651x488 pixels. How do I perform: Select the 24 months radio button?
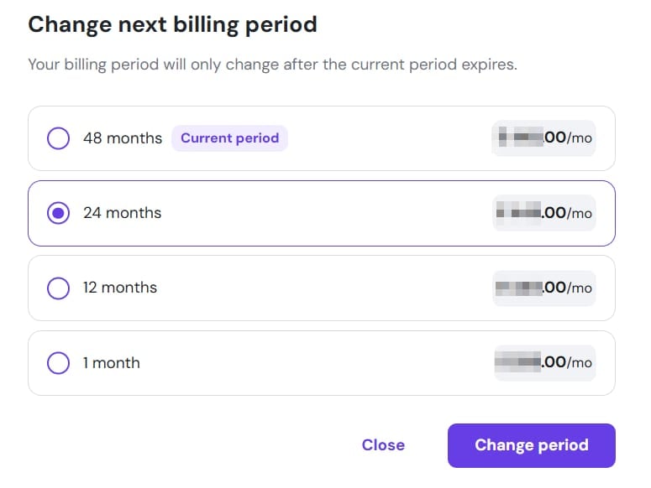(58, 214)
